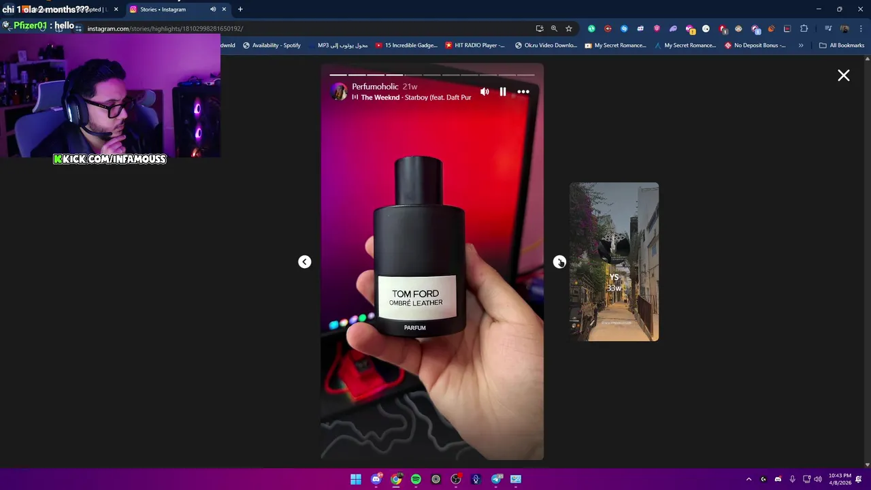Viewport: 871px width, 490px height.
Task: Show hidden system tray icons
Action: pyautogui.click(x=749, y=479)
